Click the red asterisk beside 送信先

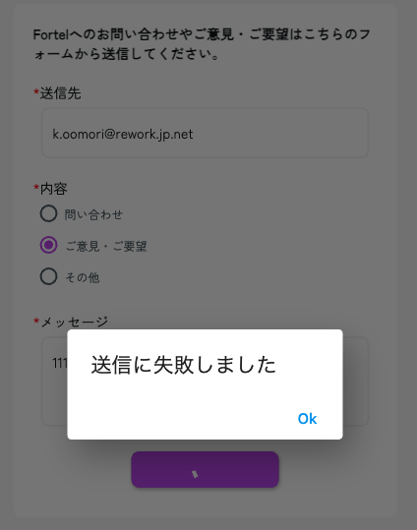(36, 91)
